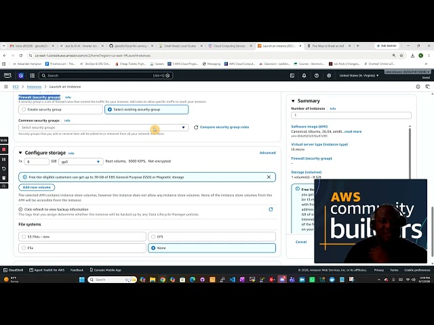Open the Windows Start menu
Viewport: 434px width, 325px height.
tap(82, 280)
